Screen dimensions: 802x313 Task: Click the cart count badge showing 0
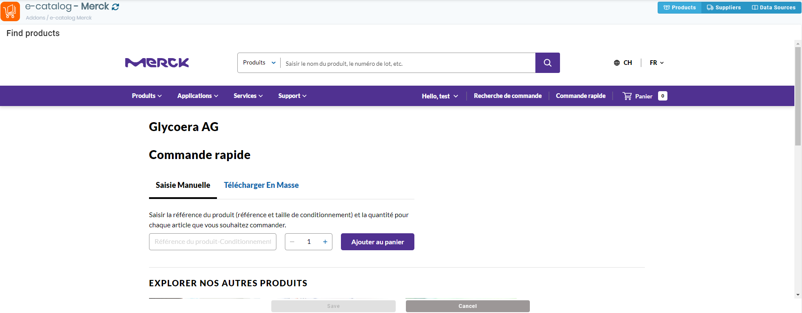click(662, 96)
